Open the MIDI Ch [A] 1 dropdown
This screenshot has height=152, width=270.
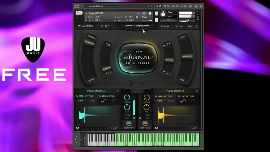point(99,20)
